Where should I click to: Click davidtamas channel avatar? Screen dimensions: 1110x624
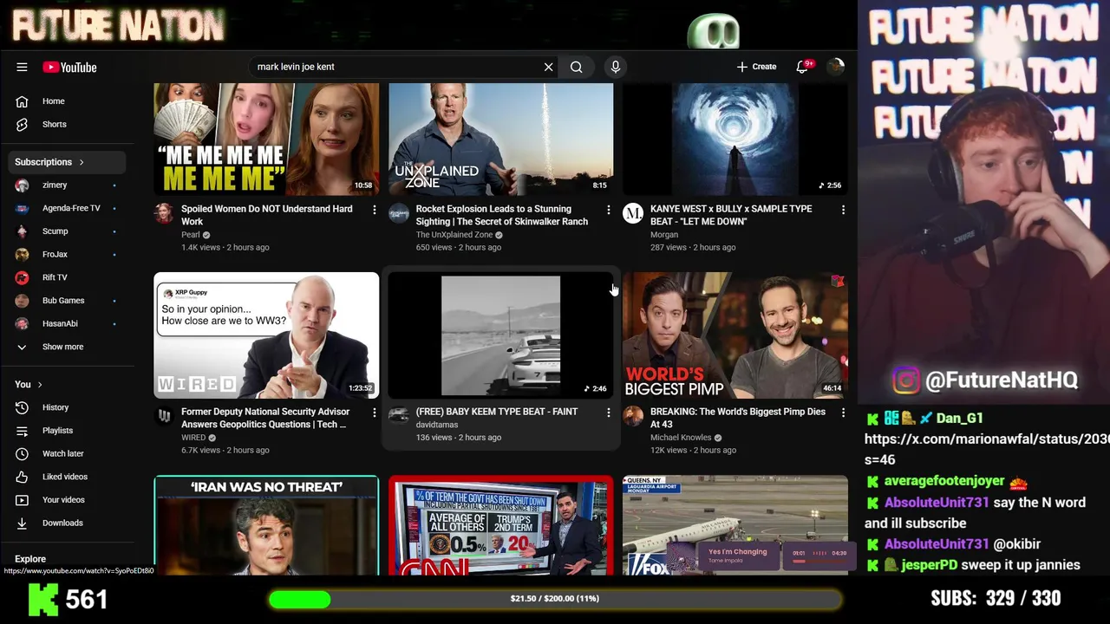click(399, 416)
